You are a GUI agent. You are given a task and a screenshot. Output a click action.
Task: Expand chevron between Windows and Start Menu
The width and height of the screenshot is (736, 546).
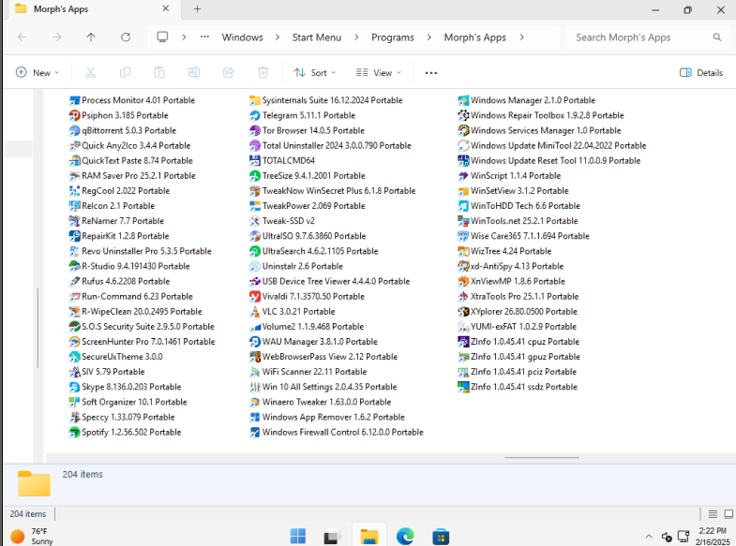point(278,37)
